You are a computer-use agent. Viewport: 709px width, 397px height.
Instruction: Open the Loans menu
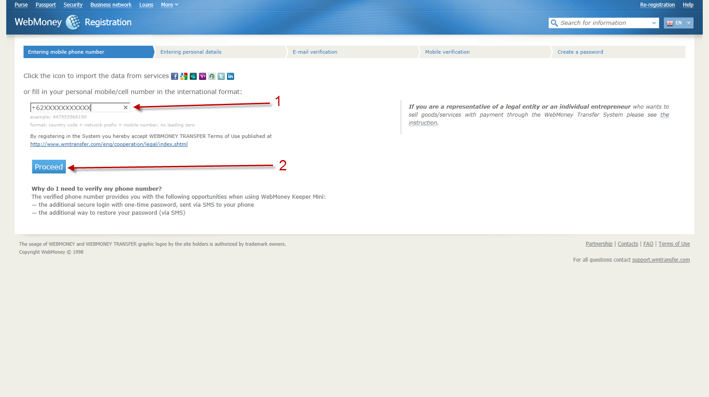point(146,5)
